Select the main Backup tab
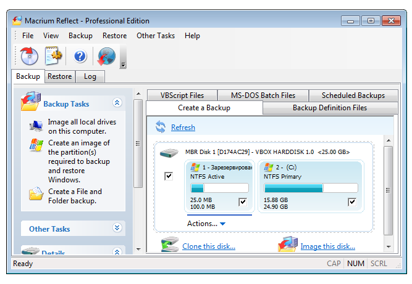This screenshot has width=412, height=284. pyautogui.click(x=28, y=76)
